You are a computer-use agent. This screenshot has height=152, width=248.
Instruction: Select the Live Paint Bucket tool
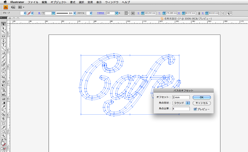pyautogui.click(x=3, y=115)
